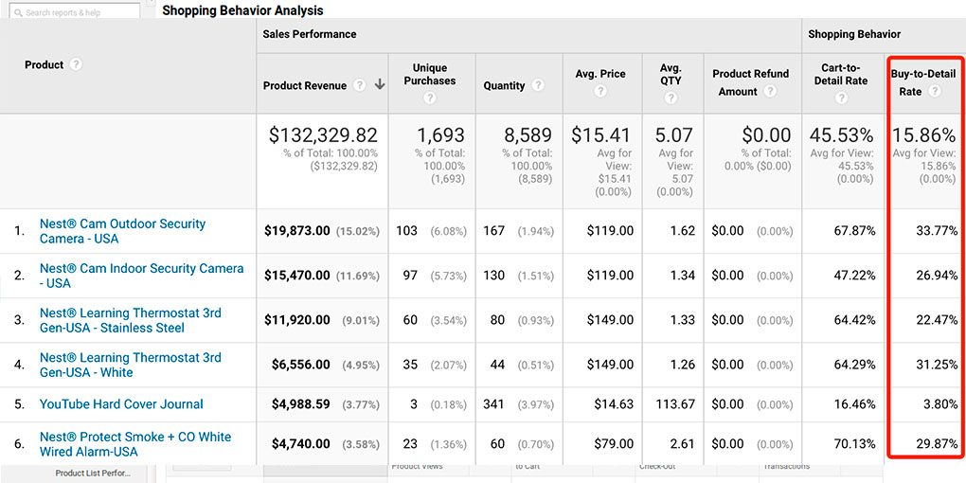Click help icon next to Product header
Screen dimensions: 966x483
(x=76, y=65)
